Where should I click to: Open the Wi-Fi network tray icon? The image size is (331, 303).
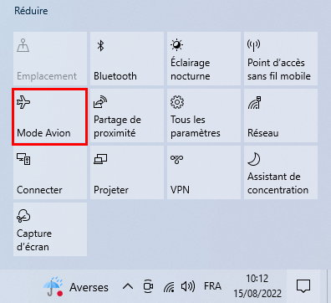[x=169, y=286]
